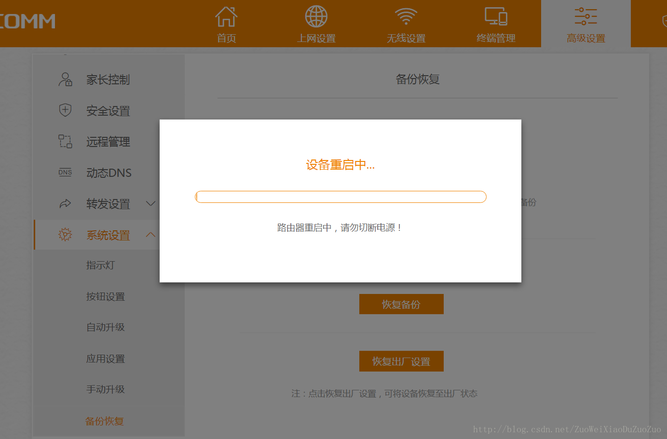This screenshot has height=439, width=667.
Task: Click the remote management icon beside 远程管理
Action: pos(65,141)
